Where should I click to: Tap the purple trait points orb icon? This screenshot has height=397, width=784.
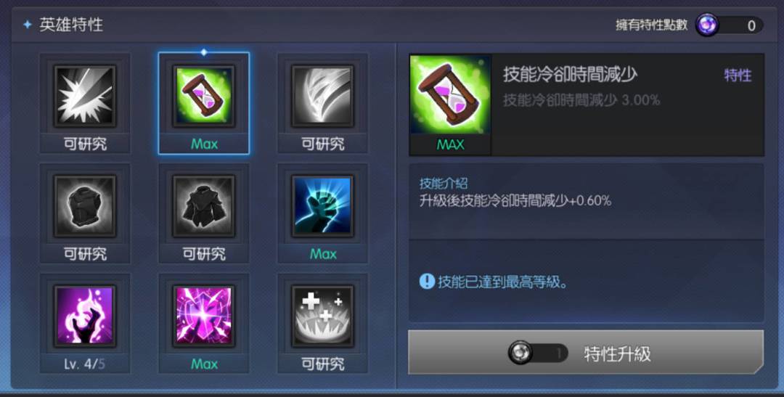[x=707, y=25]
